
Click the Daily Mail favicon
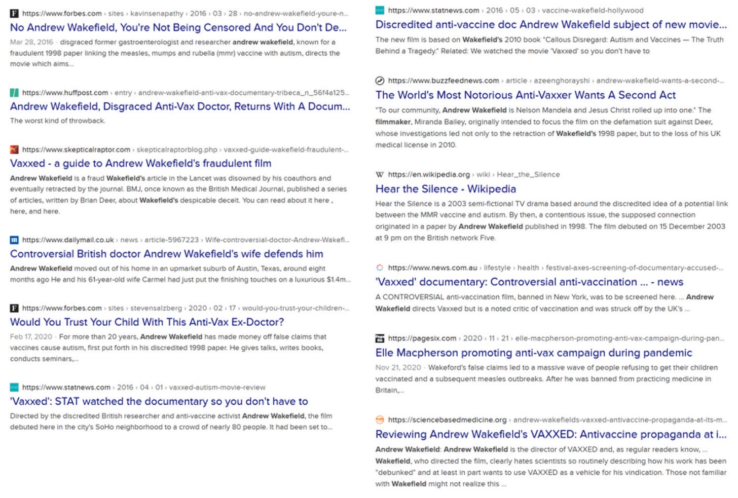[14, 240]
